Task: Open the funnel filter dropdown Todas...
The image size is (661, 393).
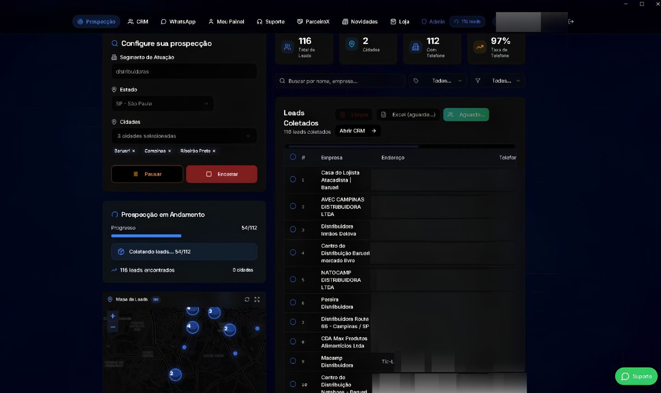Action: tap(498, 81)
